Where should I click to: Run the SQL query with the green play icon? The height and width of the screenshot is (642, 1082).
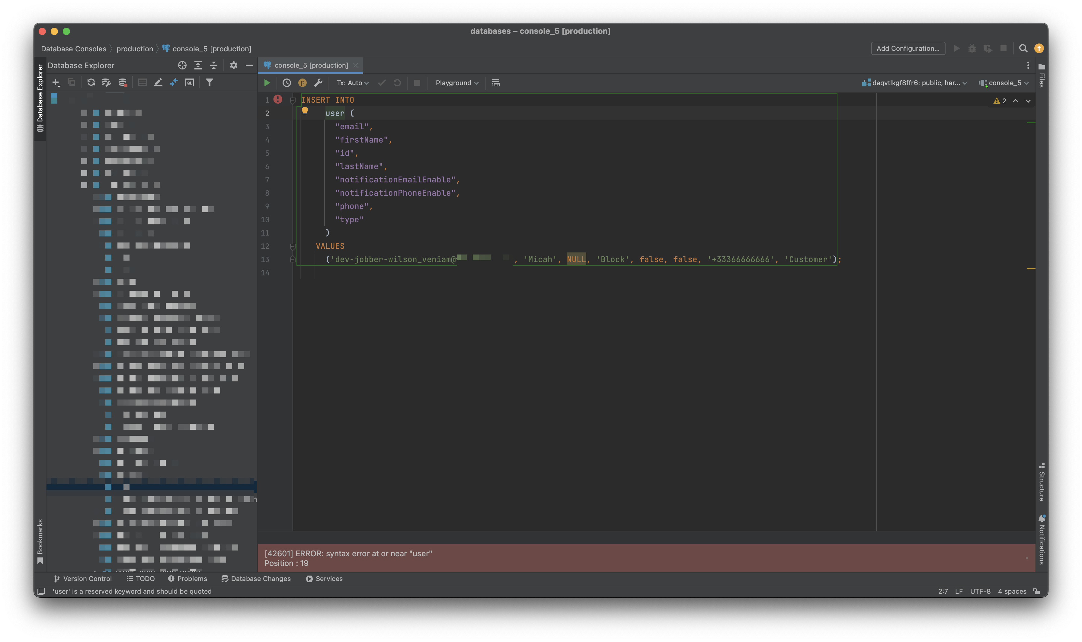pos(267,83)
